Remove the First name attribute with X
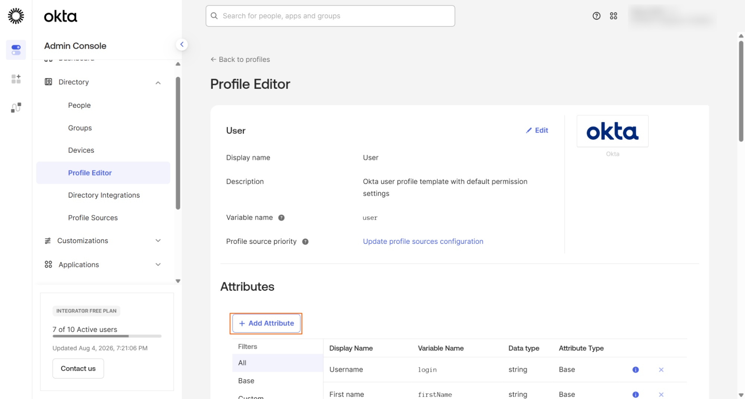Image resolution: width=745 pixels, height=399 pixels. pos(661,395)
